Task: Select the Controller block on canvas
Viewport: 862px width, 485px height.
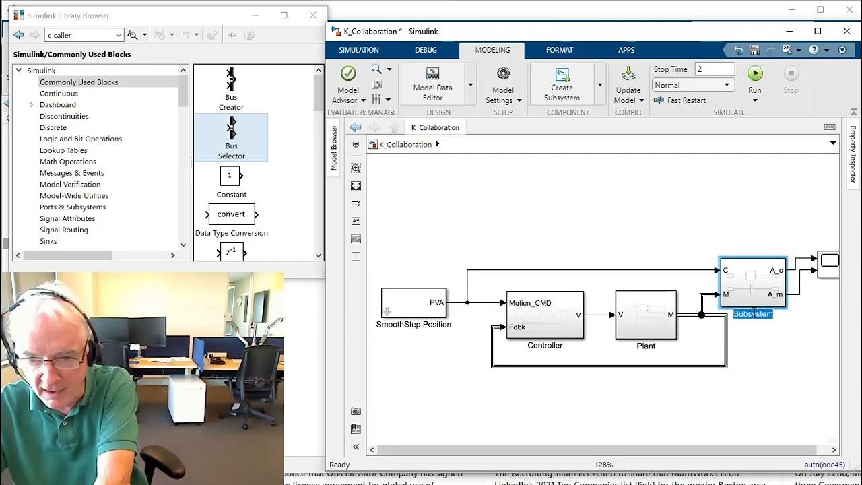Action: pyautogui.click(x=545, y=315)
